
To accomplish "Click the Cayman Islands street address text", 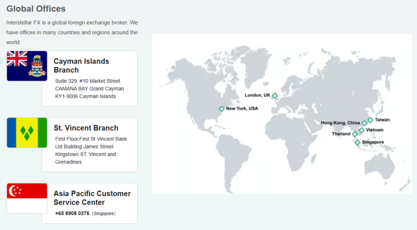I will 89,88.
